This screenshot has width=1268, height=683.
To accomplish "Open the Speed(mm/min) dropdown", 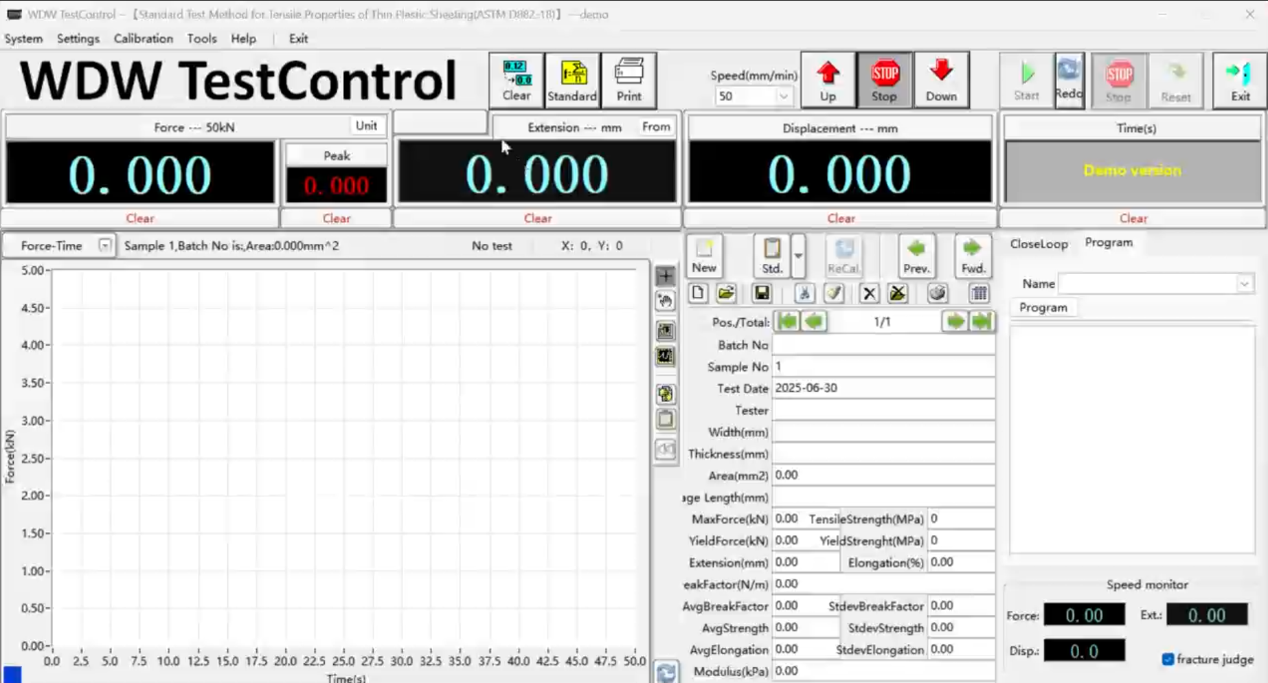I will [783, 96].
